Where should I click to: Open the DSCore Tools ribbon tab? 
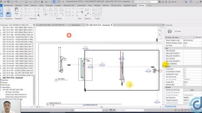(116, 5)
